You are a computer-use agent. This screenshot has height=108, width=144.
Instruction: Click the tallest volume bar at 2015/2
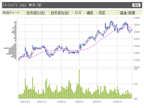click(x=79, y=84)
